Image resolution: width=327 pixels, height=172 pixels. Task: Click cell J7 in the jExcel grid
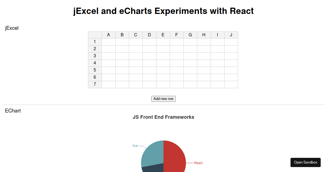(x=231, y=84)
